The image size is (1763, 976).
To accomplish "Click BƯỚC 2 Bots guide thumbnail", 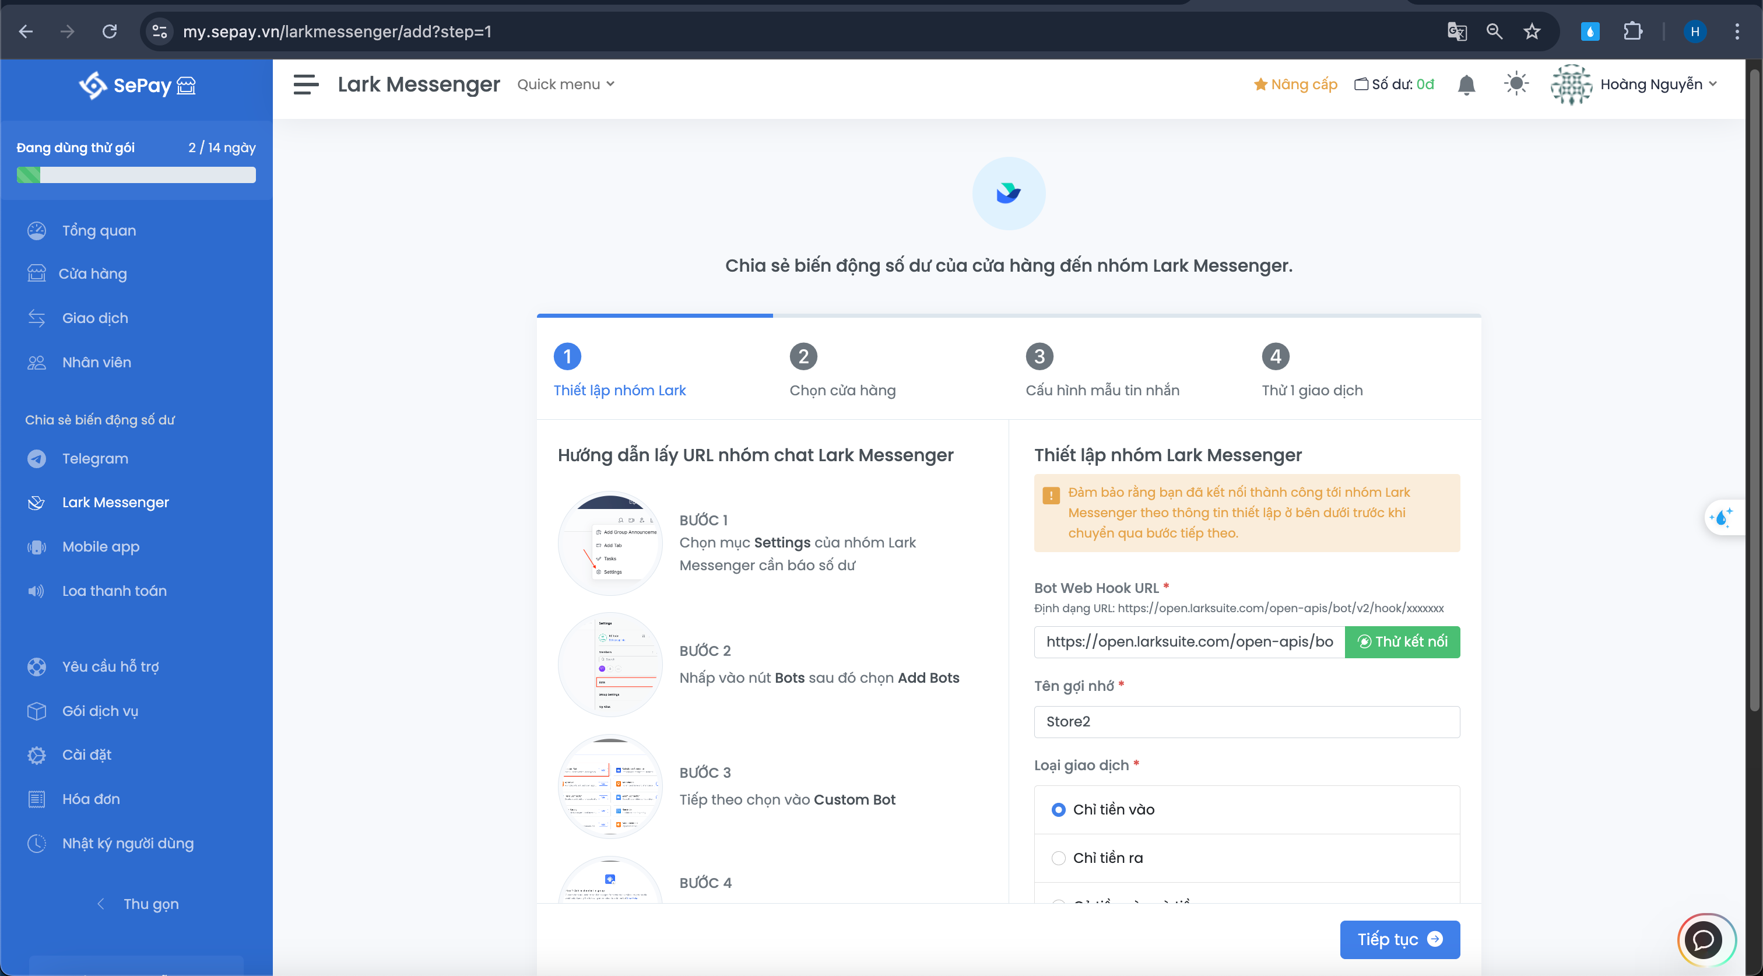I will (x=610, y=665).
